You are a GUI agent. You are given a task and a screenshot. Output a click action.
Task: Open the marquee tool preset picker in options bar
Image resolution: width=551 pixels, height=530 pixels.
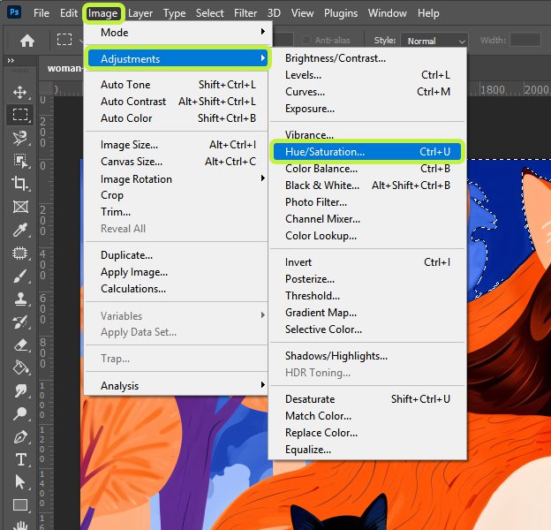[x=69, y=40]
